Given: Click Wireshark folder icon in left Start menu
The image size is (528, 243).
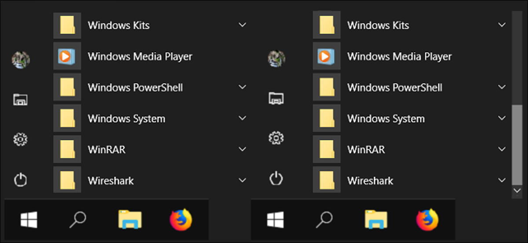Looking at the screenshot, I should tap(67, 180).
